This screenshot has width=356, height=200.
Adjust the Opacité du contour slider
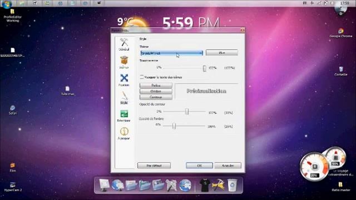[x=187, y=111]
